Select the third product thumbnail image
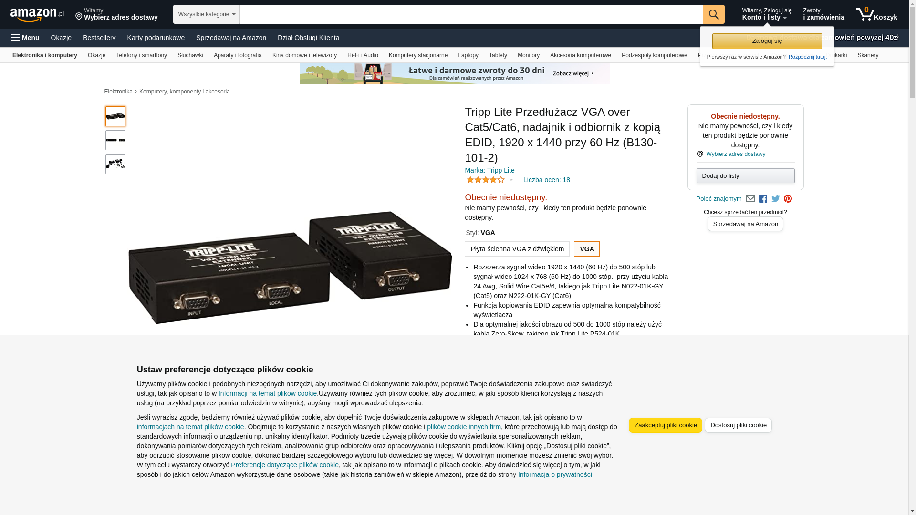 [x=115, y=164]
